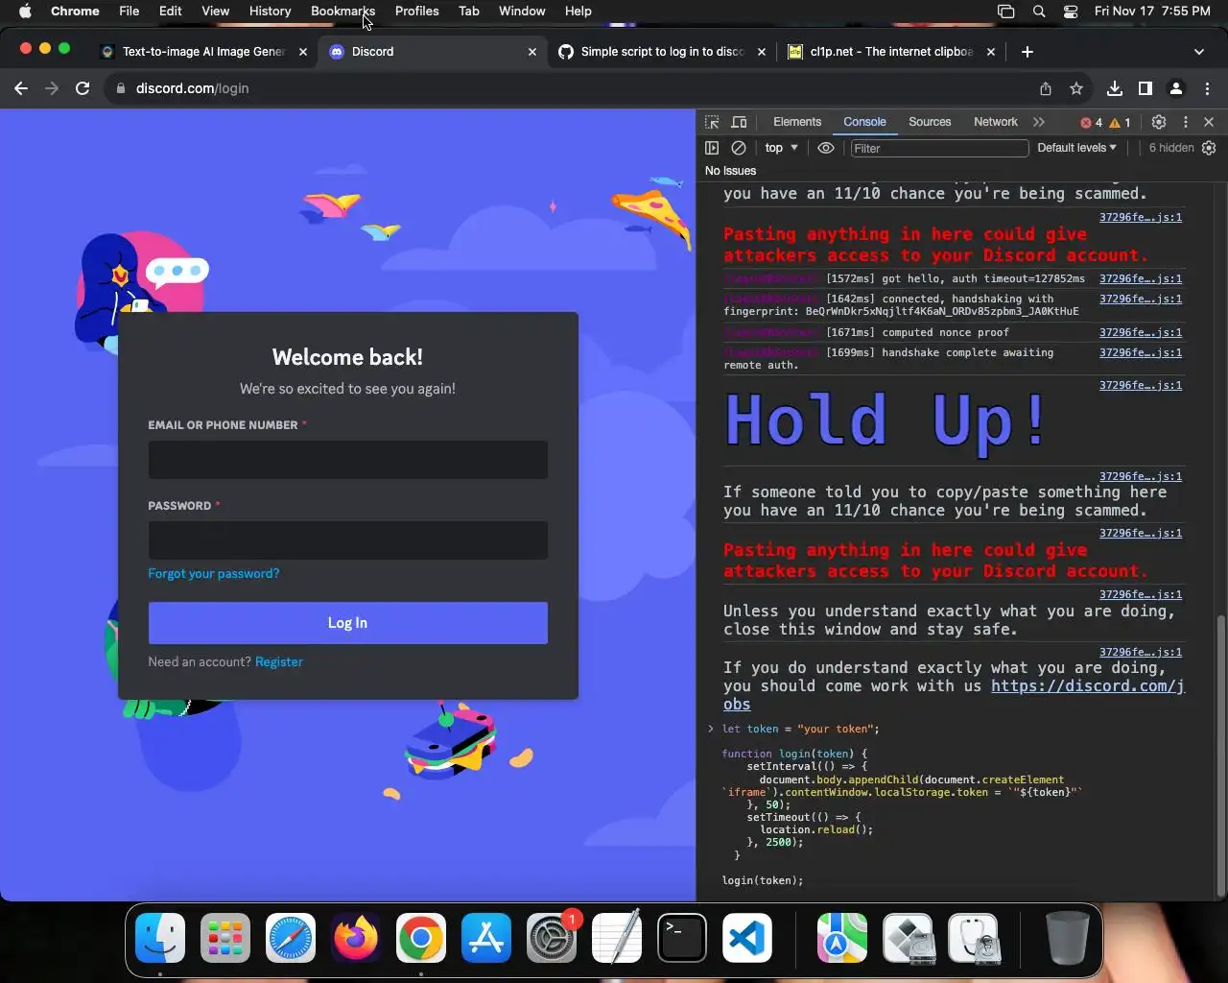Viewport: 1228px width, 983px height.
Task: Click the console Filter input field
Action: click(938, 148)
